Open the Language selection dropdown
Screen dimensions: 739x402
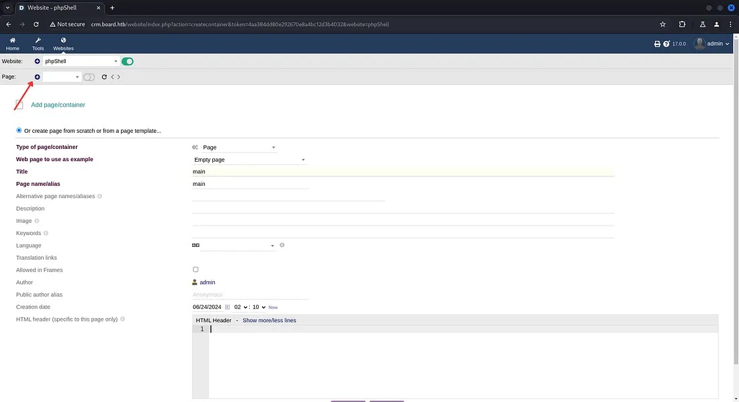[237, 246]
